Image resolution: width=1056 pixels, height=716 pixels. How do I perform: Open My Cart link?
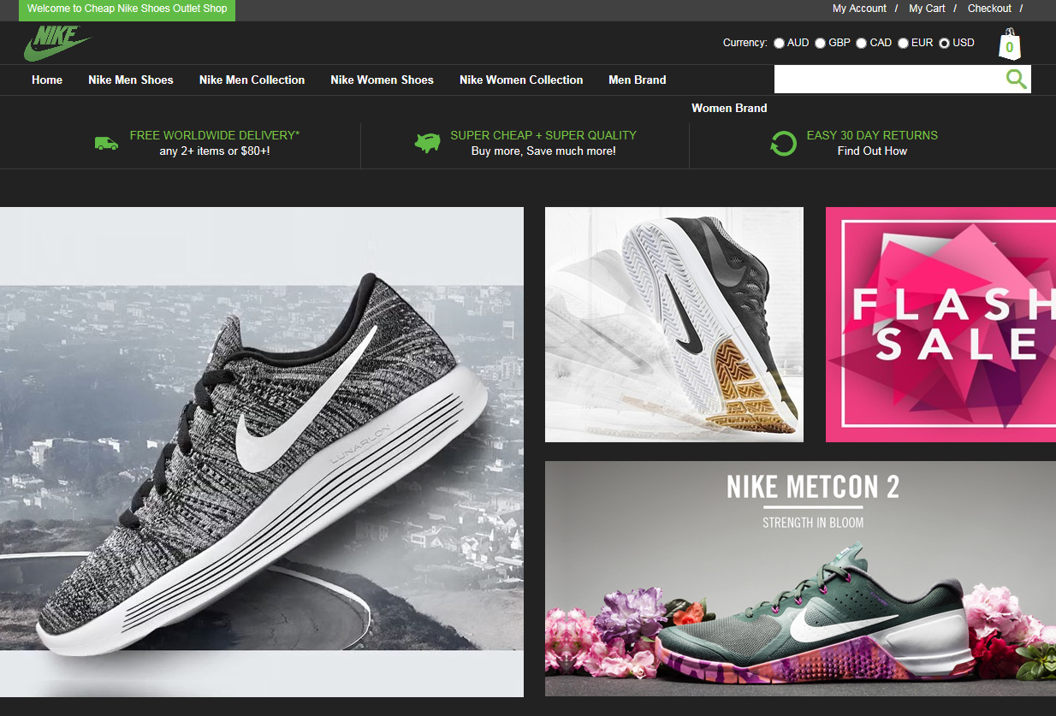(x=927, y=9)
